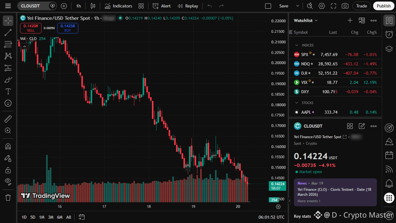The image size is (396, 223).
Task: Toggle hide all drawings eye icon
Action: pos(8,181)
